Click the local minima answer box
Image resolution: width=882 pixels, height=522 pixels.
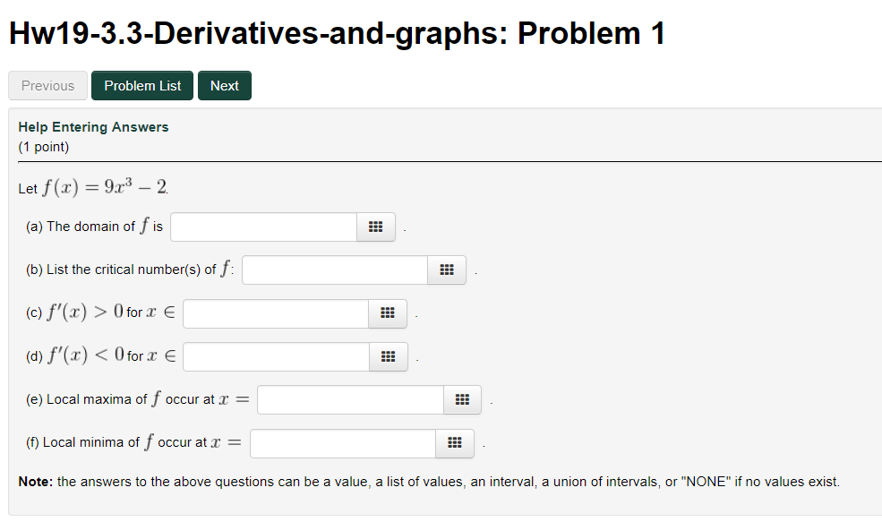(x=341, y=442)
